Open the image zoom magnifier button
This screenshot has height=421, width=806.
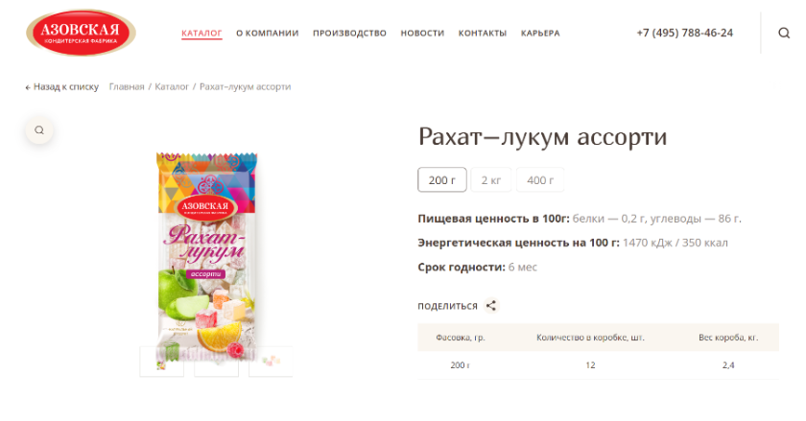pyautogui.click(x=39, y=130)
